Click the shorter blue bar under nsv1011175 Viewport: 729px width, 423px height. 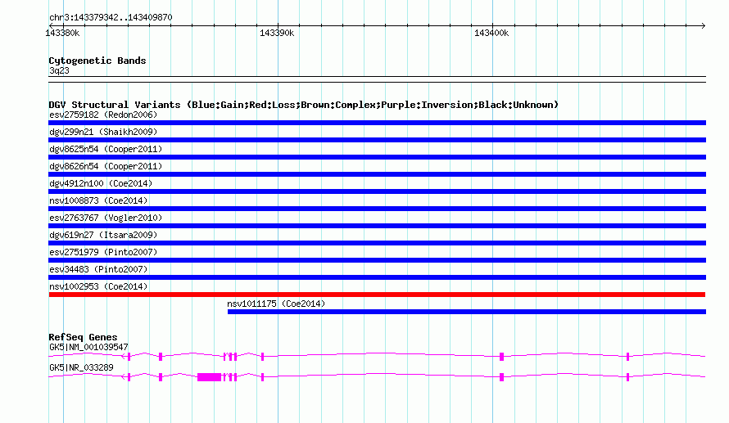[x=467, y=312]
